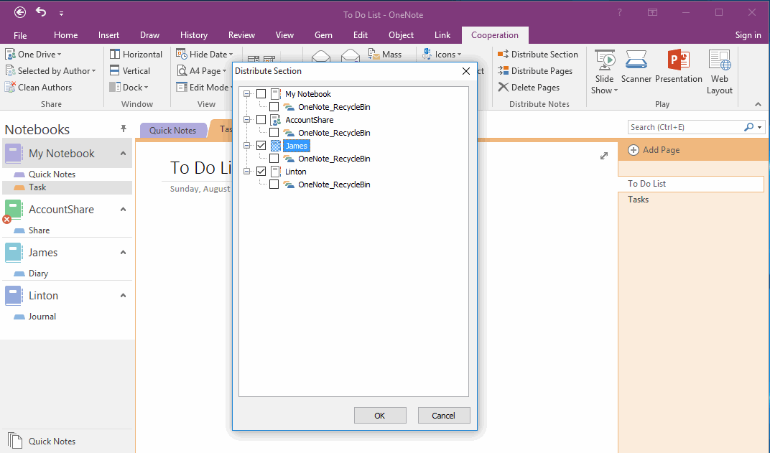Screen dimensions: 770x453
Task: Check the My Notebook checkbox in dialog
Action: [261, 94]
